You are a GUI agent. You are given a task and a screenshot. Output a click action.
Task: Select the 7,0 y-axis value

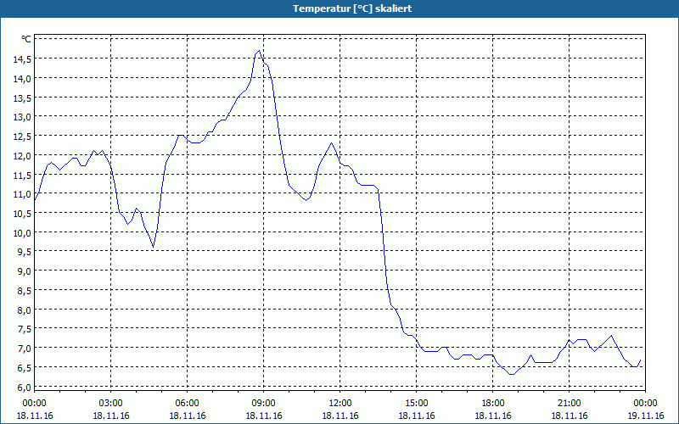(x=25, y=349)
